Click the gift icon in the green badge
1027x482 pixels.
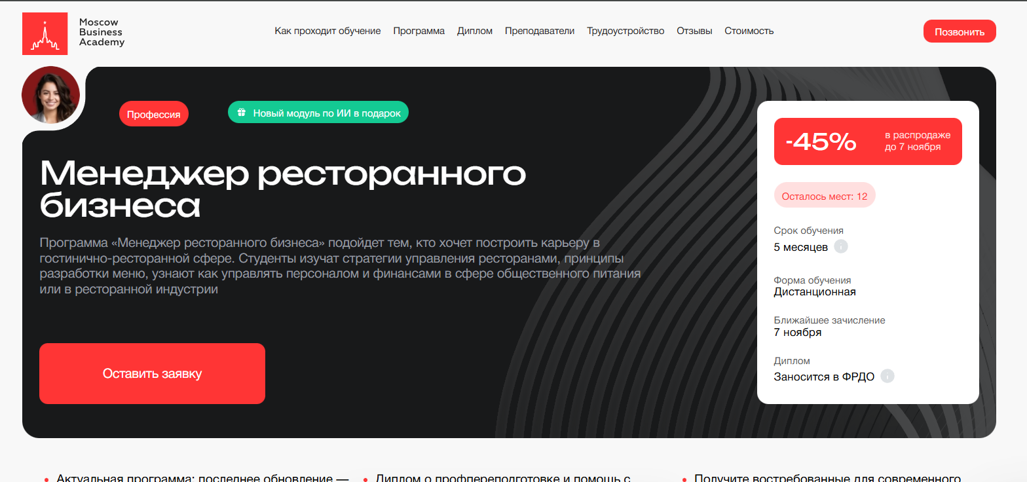241,113
